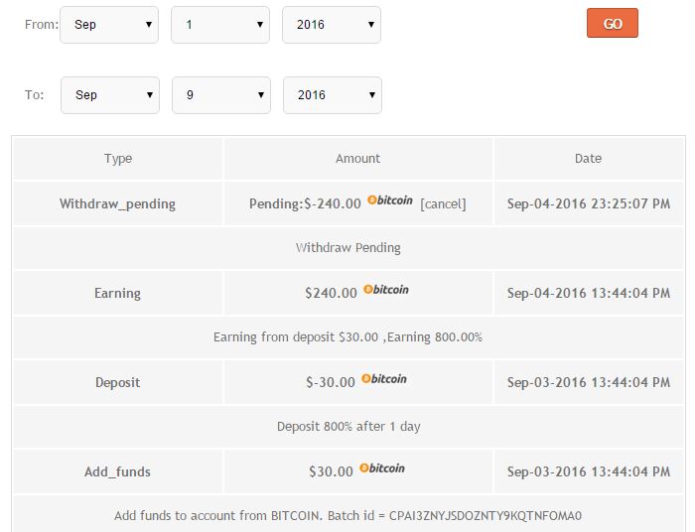This screenshot has height=532, width=695.
Task: Click the Date column header
Action: pos(588,159)
